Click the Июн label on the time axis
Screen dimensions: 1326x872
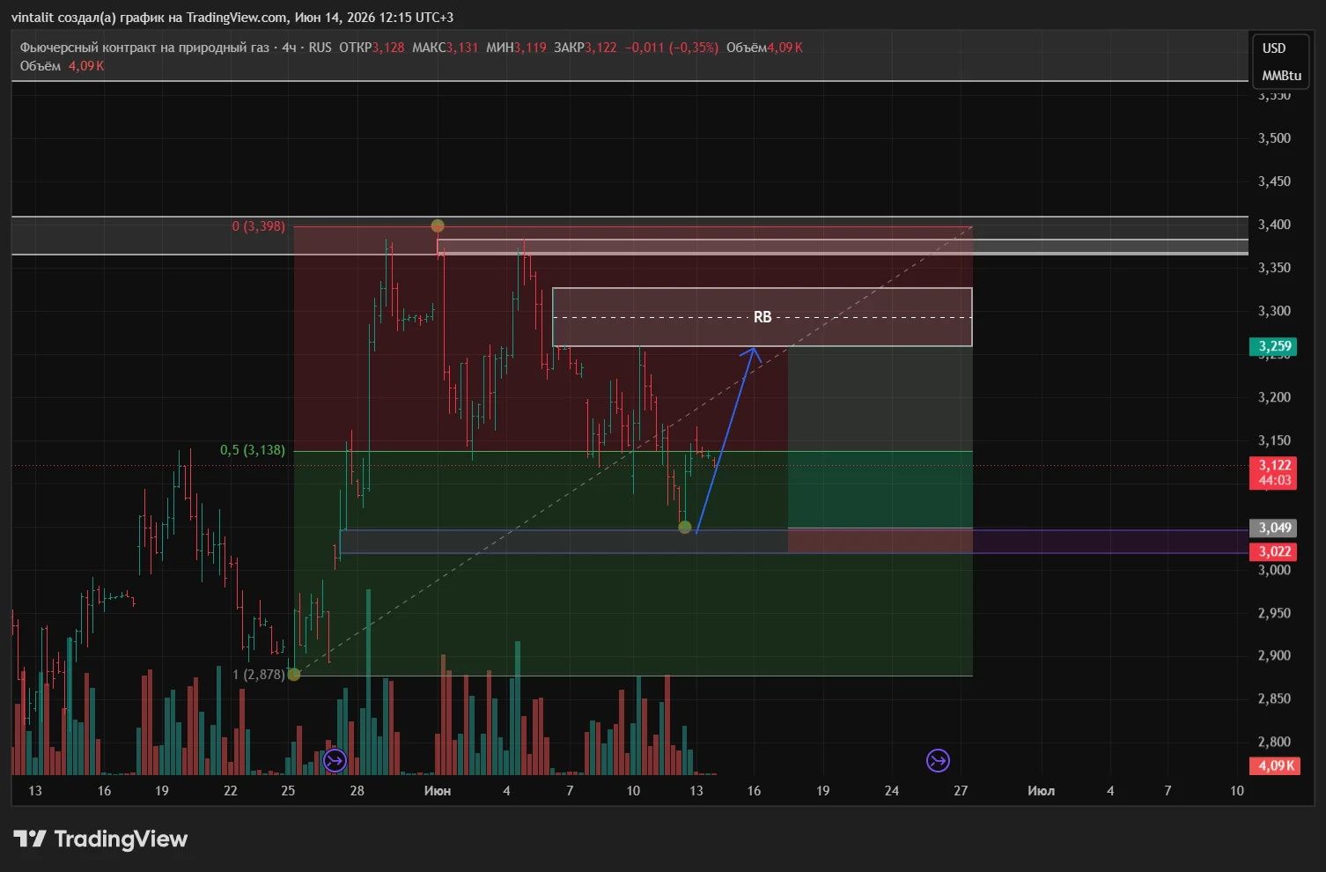tap(438, 791)
